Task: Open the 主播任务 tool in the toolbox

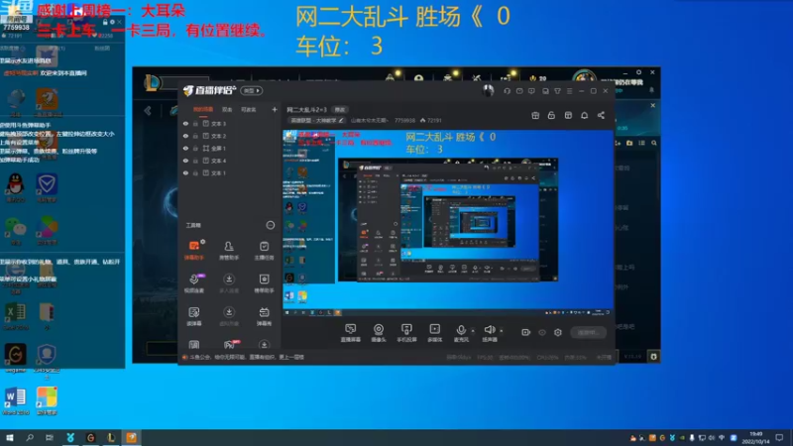Action: tap(264, 250)
